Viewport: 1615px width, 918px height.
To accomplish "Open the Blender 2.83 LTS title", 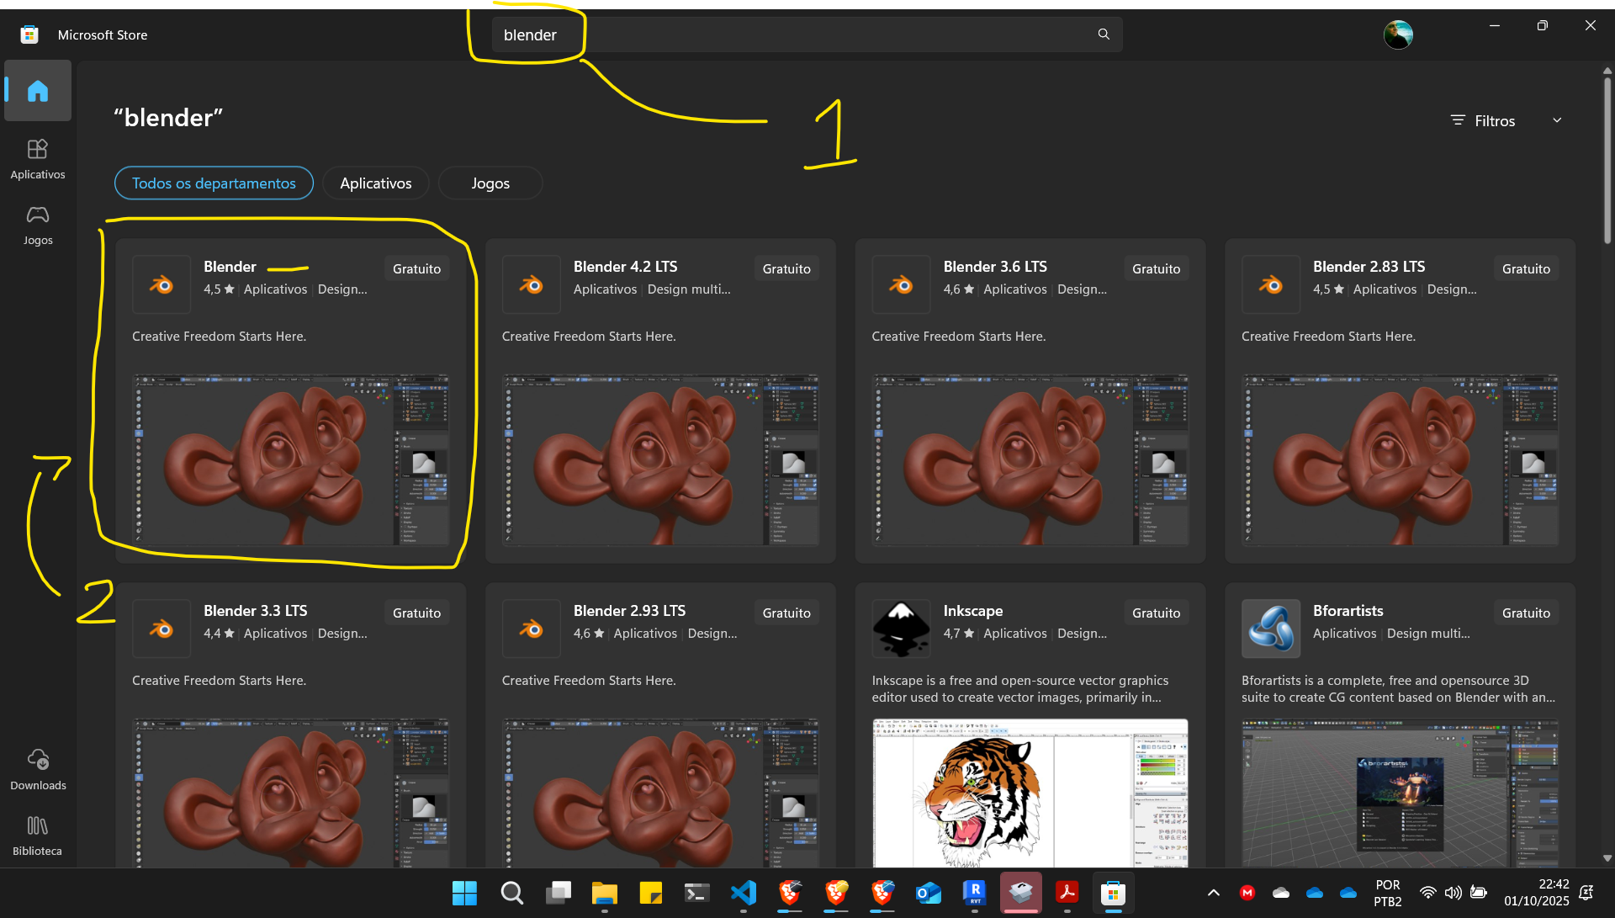I will (1369, 267).
